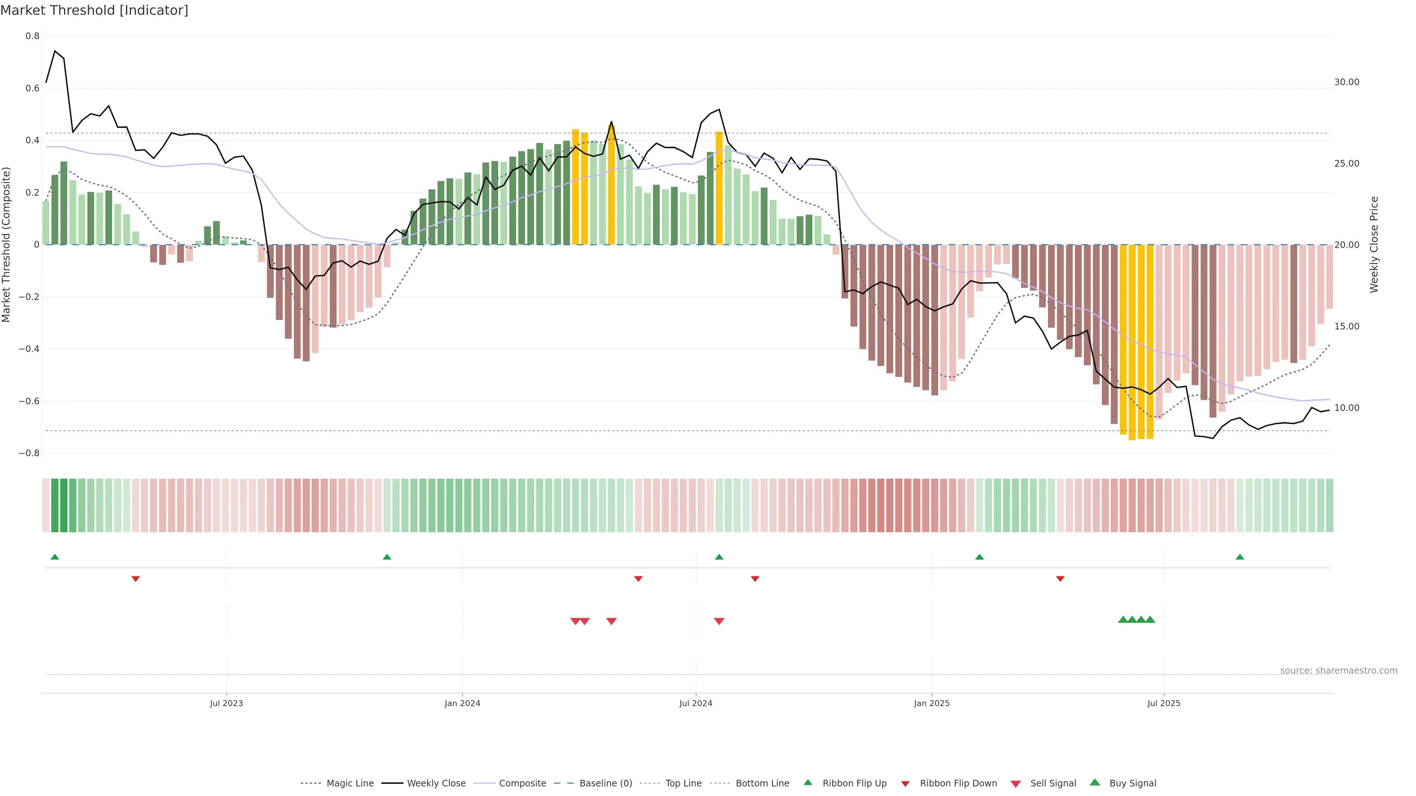Viewport: 1416px width, 796px height.
Task: Click the Jul 2024 x-axis label
Action: [x=695, y=703]
